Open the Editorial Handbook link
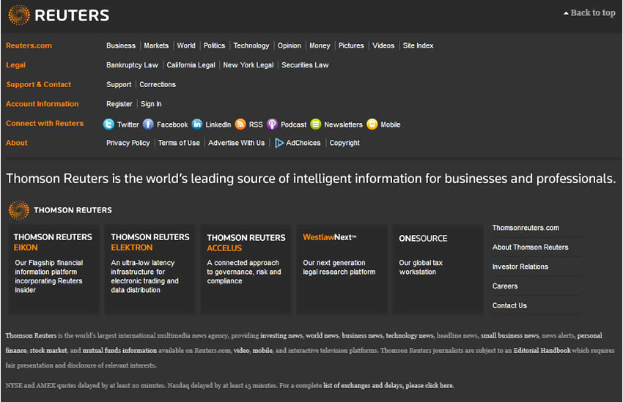 (542, 351)
